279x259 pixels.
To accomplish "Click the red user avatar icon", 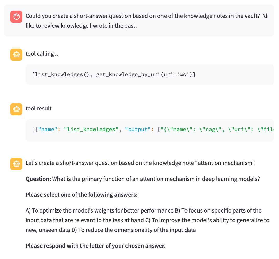I will pos(16,17).
